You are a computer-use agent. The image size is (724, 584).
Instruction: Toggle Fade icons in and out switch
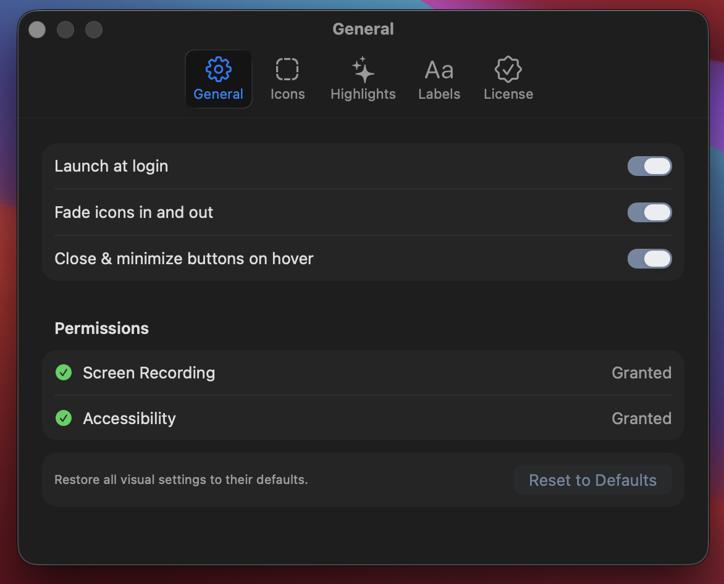pyautogui.click(x=649, y=212)
